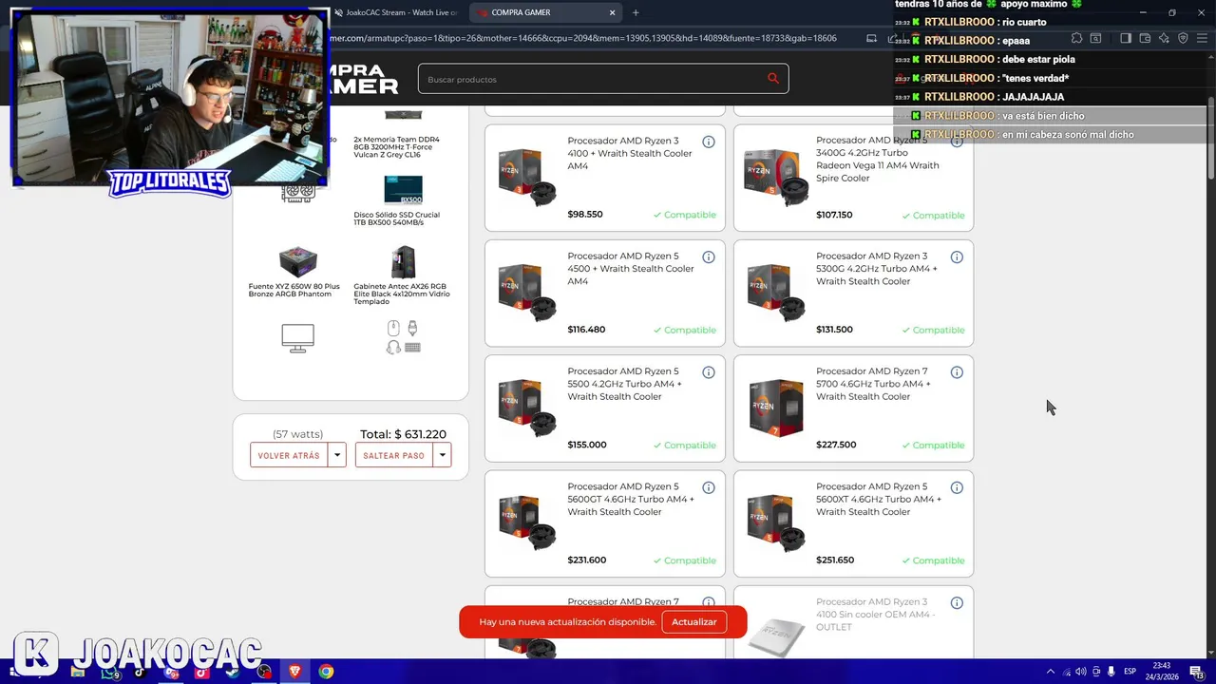
Task: Open info icon on Ryzen 5 4500 card
Action: (x=709, y=257)
